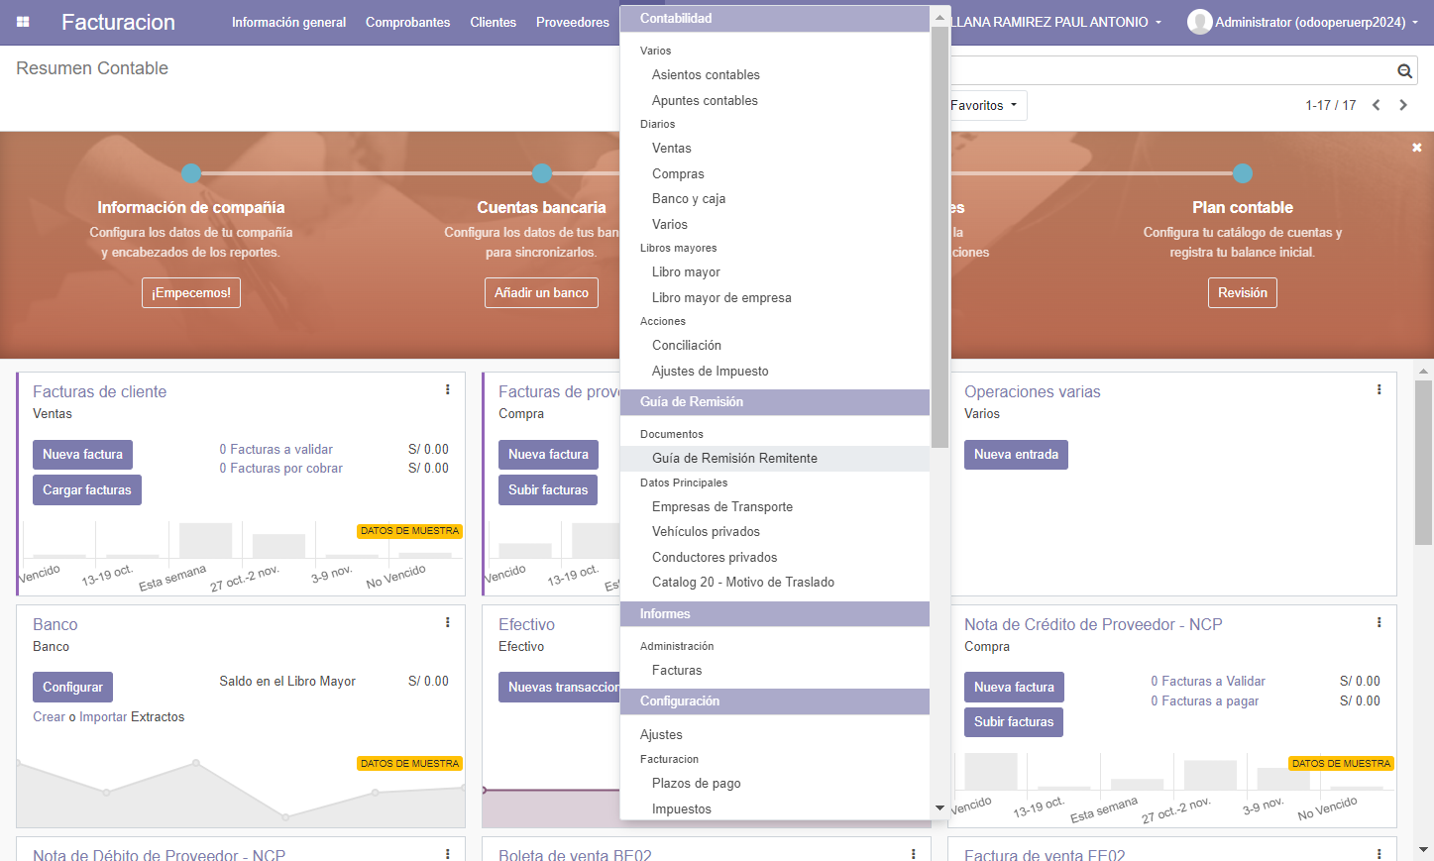Open Guía de Remisión Remitente
1434x861 pixels.
[x=775, y=458]
